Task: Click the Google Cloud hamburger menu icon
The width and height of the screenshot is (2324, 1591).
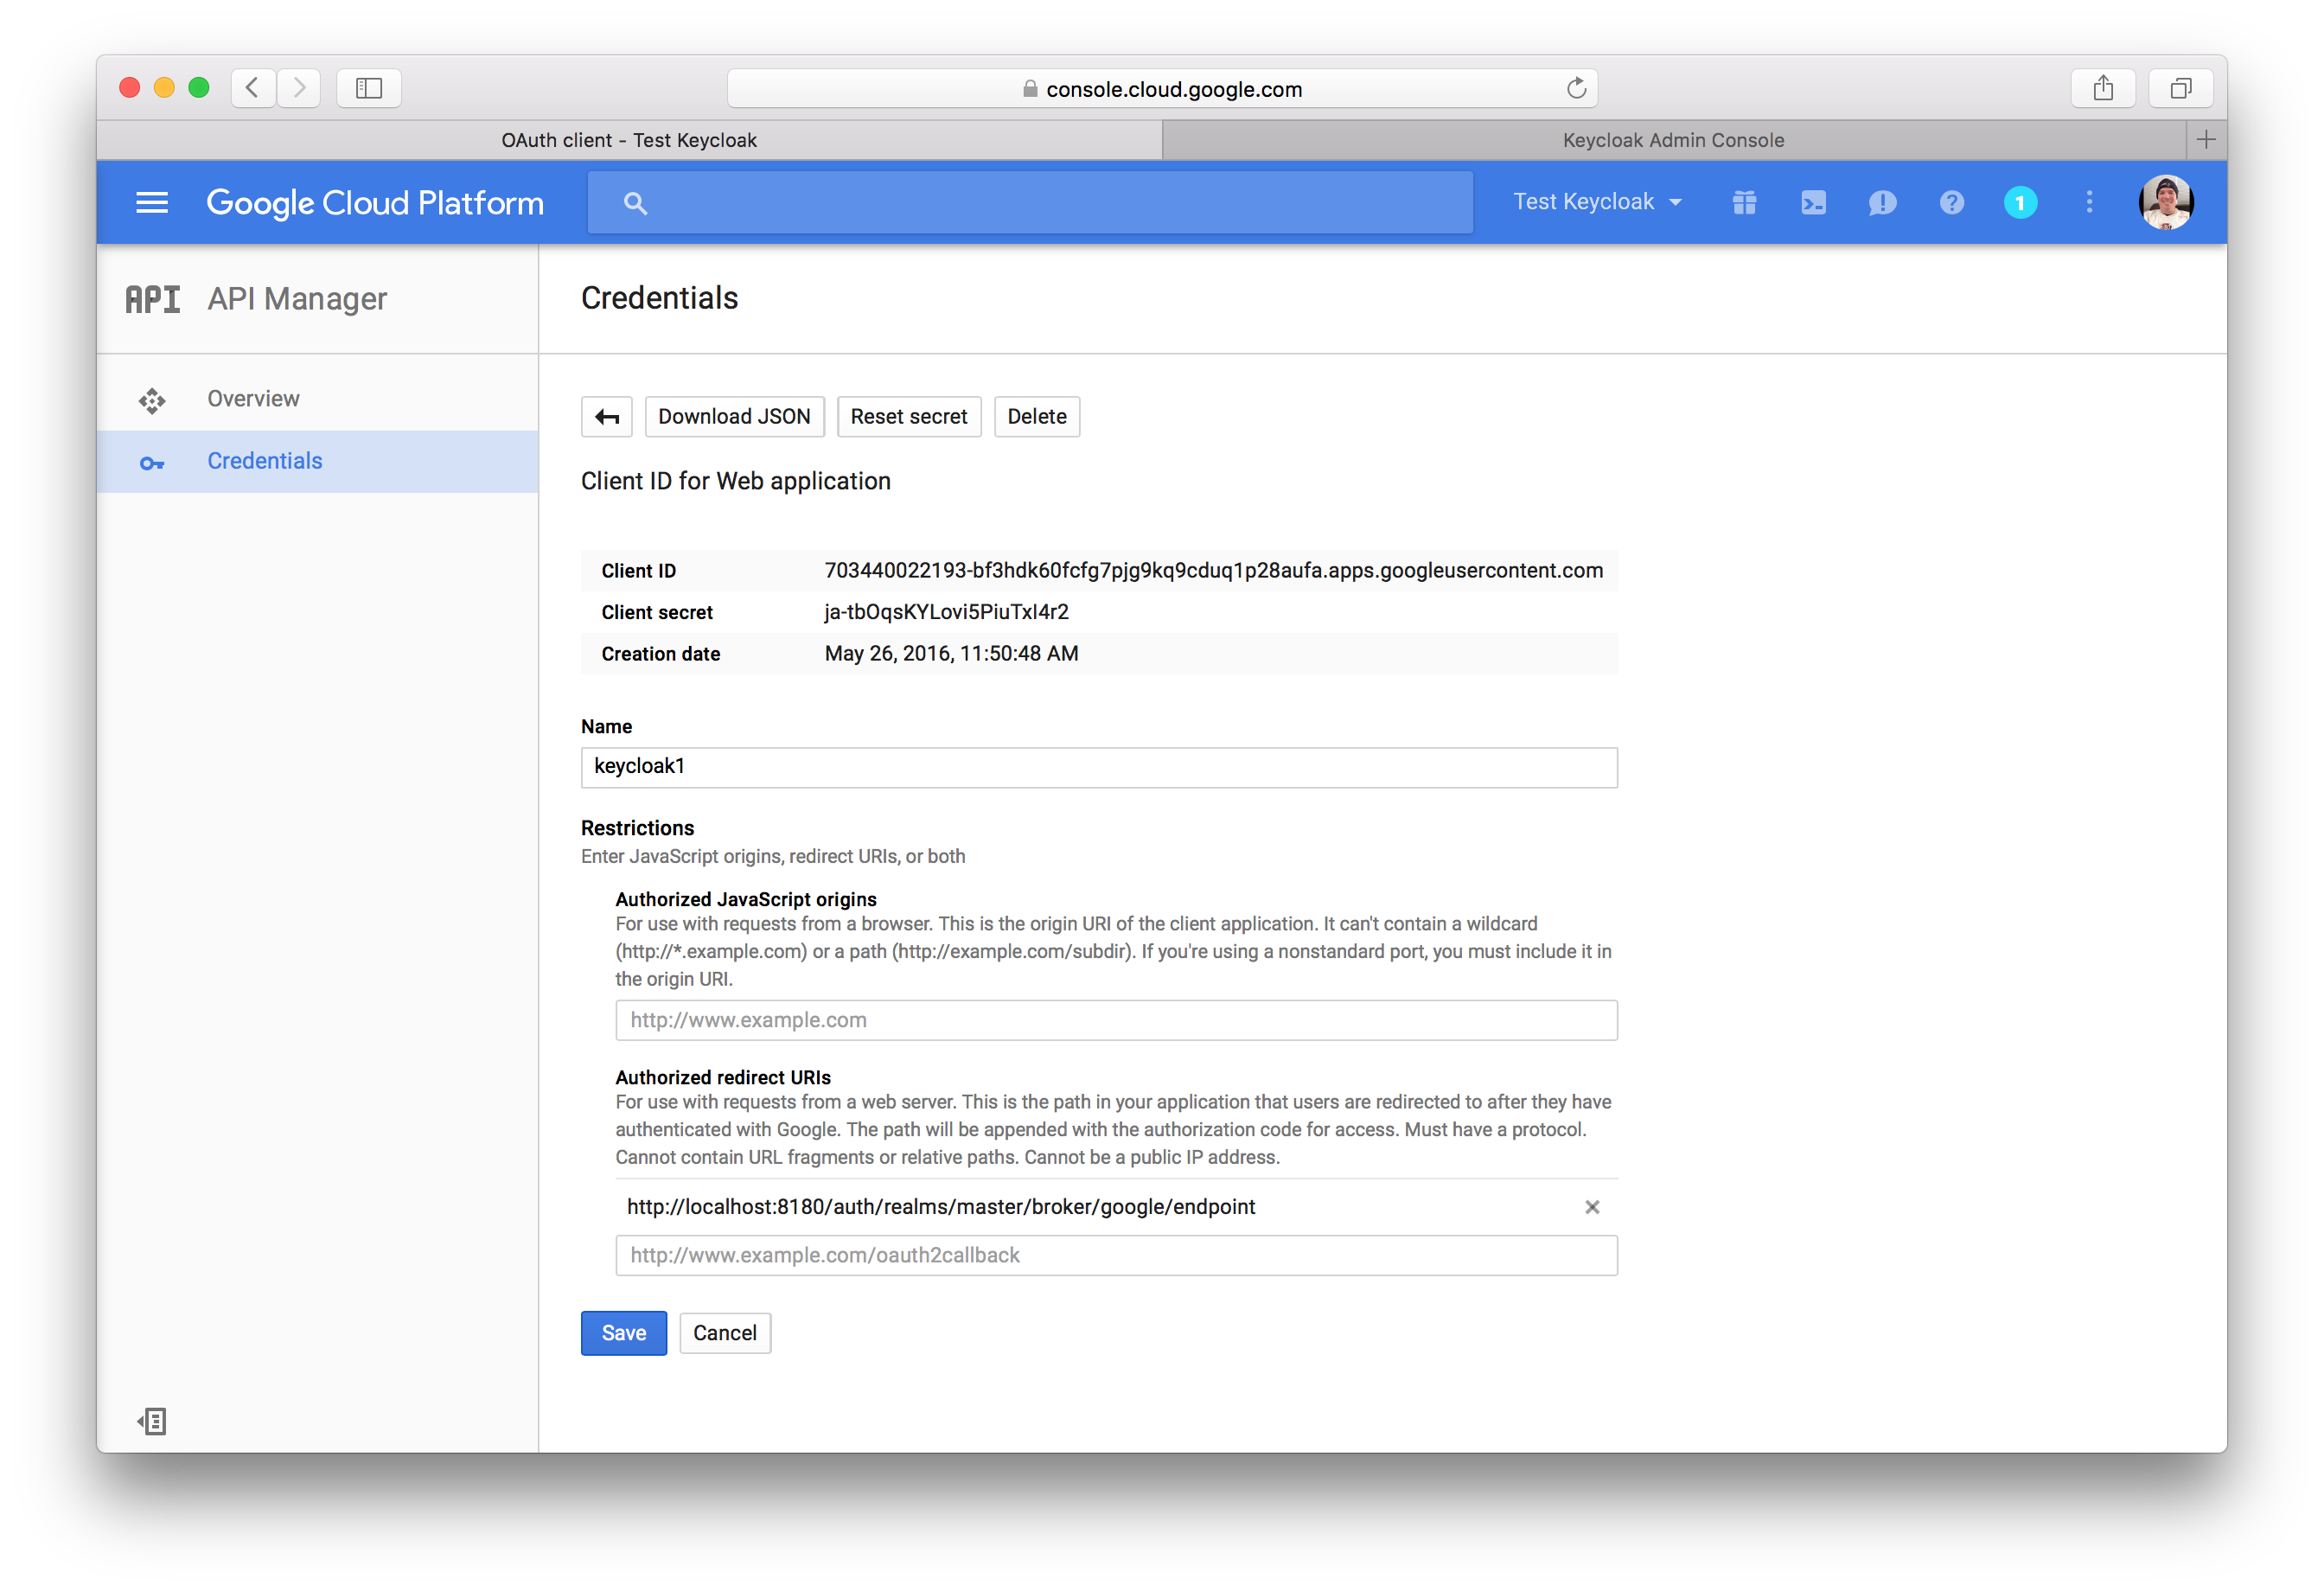Action: [x=152, y=201]
